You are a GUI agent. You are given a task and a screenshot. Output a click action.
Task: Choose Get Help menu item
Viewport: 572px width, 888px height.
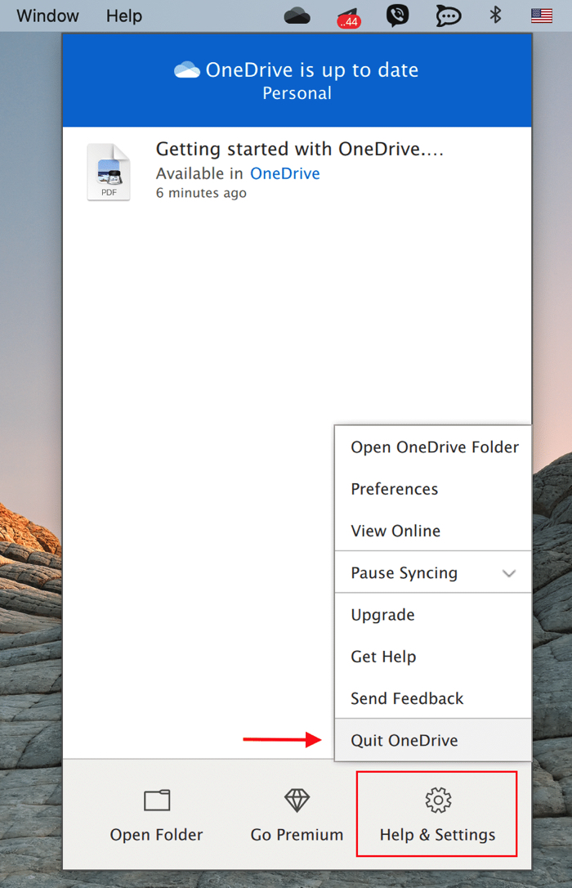tap(383, 657)
